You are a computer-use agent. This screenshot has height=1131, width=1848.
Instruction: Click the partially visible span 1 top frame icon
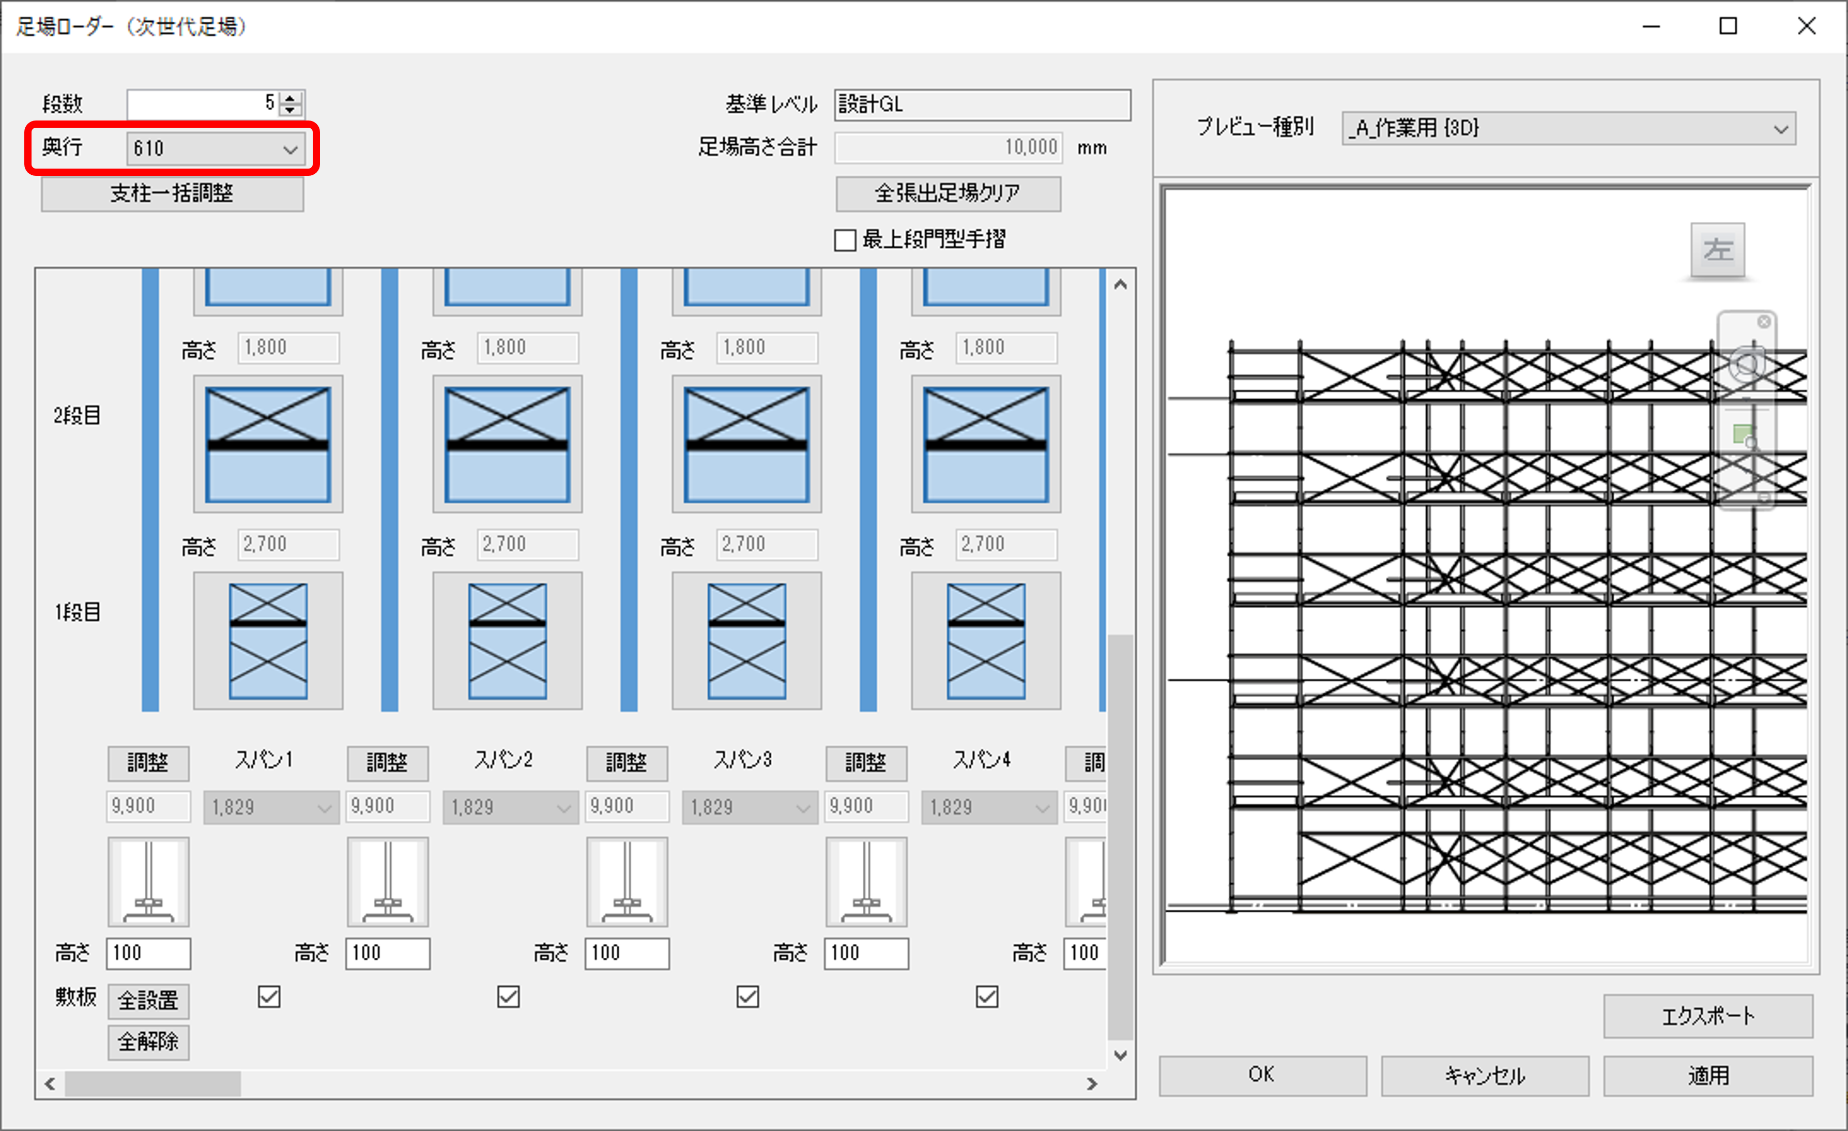tap(268, 292)
